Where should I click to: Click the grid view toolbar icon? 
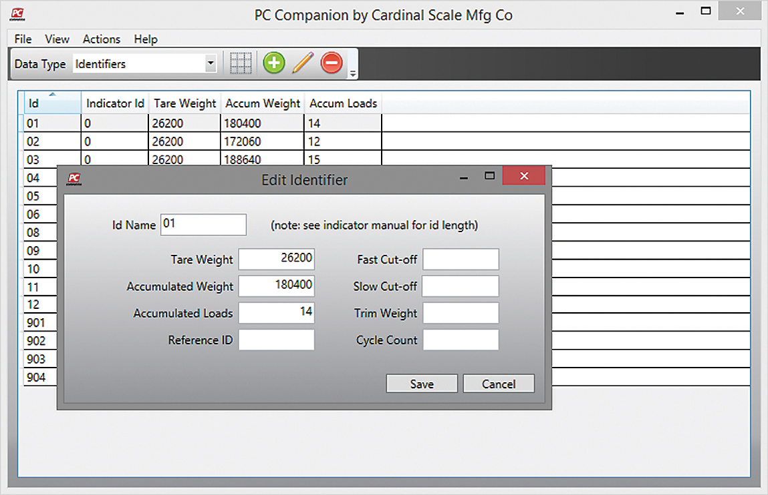241,63
